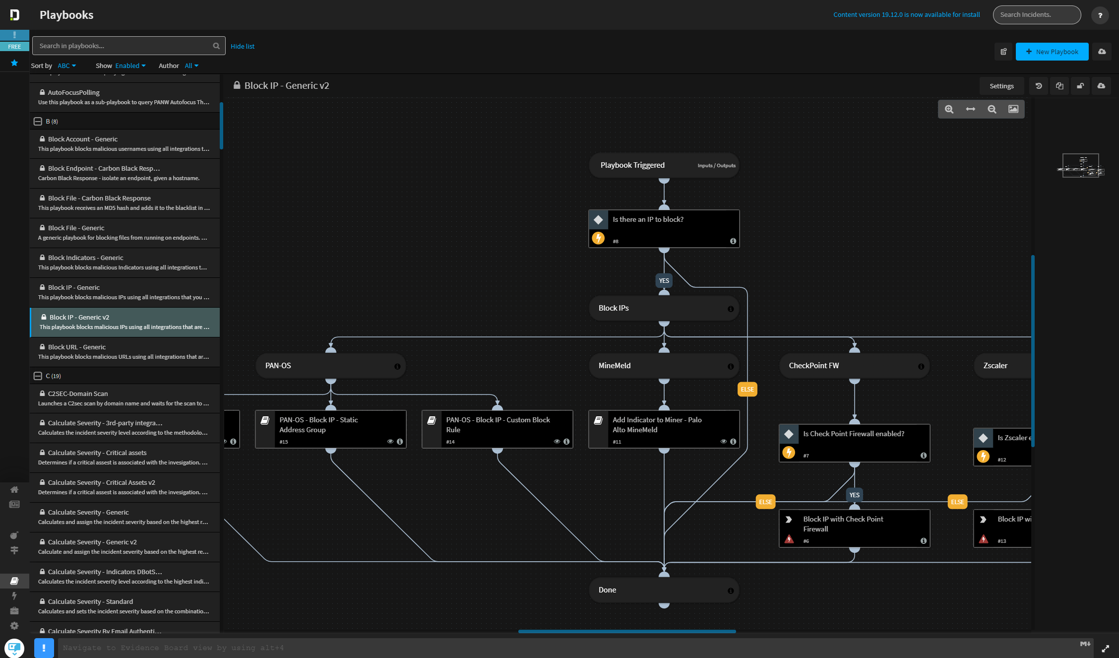Image resolution: width=1119 pixels, height=658 pixels.
Task: Fit canvas width with double-arrow icon
Action: click(x=970, y=109)
